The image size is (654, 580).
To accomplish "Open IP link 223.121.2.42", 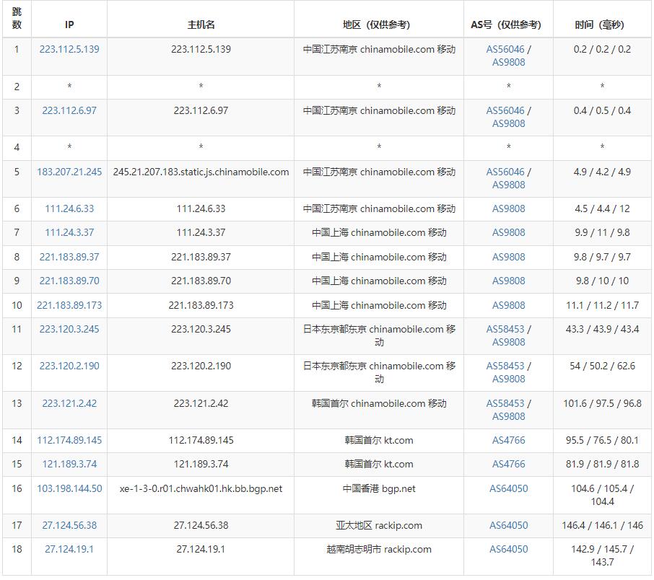I will click(x=69, y=403).
